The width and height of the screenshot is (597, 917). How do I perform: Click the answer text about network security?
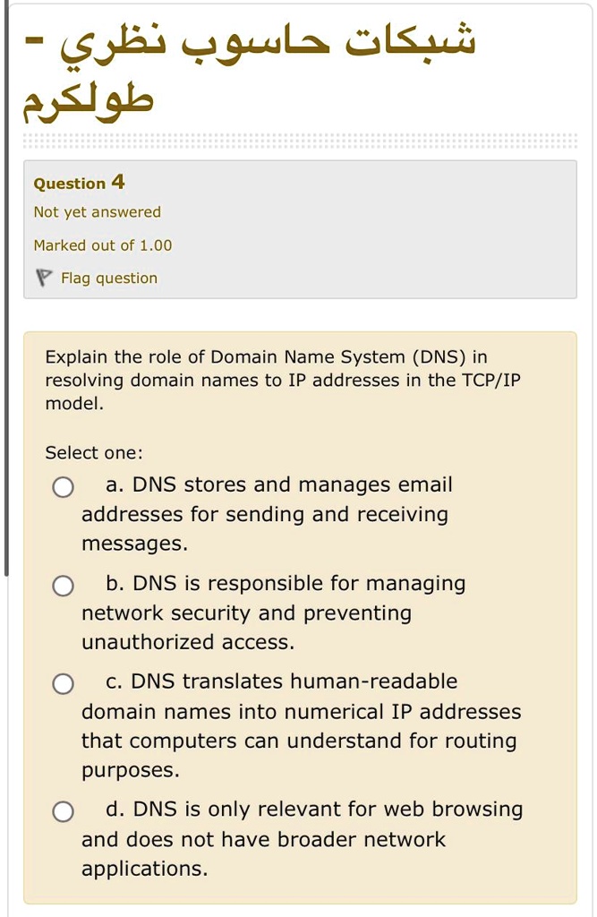pyautogui.click(x=274, y=613)
